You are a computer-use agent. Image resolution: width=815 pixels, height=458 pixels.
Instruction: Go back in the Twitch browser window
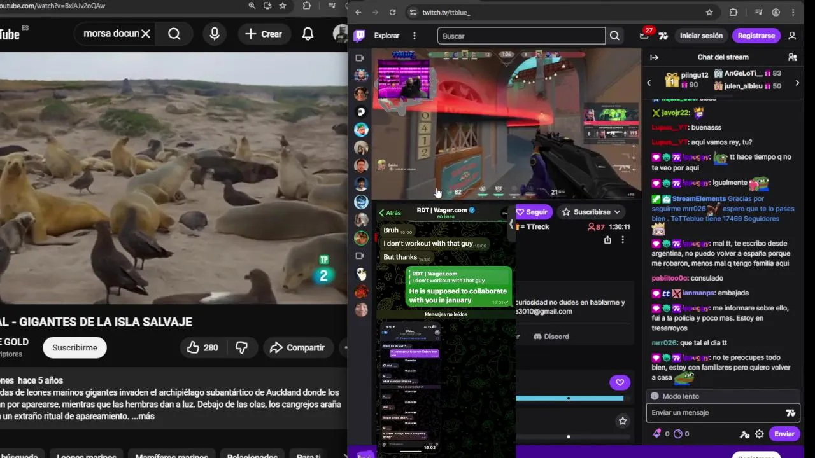click(x=358, y=12)
